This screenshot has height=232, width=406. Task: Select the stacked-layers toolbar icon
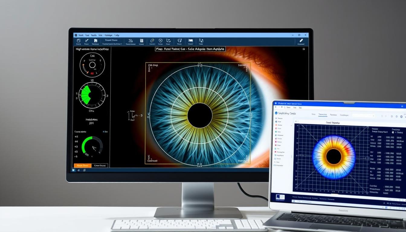tap(130, 40)
